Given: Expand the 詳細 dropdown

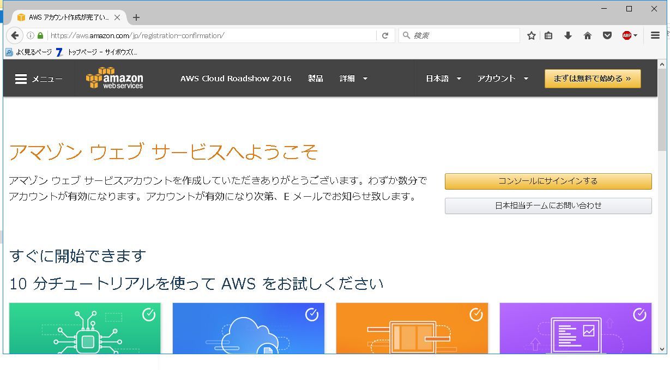Looking at the screenshot, I should tap(353, 78).
